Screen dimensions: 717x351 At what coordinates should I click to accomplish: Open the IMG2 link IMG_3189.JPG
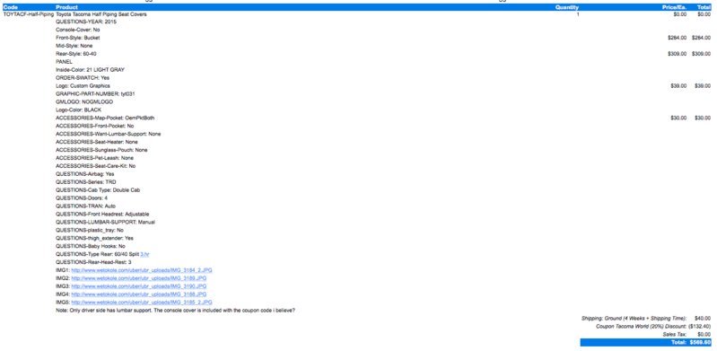pyautogui.click(x=139, y=278)
